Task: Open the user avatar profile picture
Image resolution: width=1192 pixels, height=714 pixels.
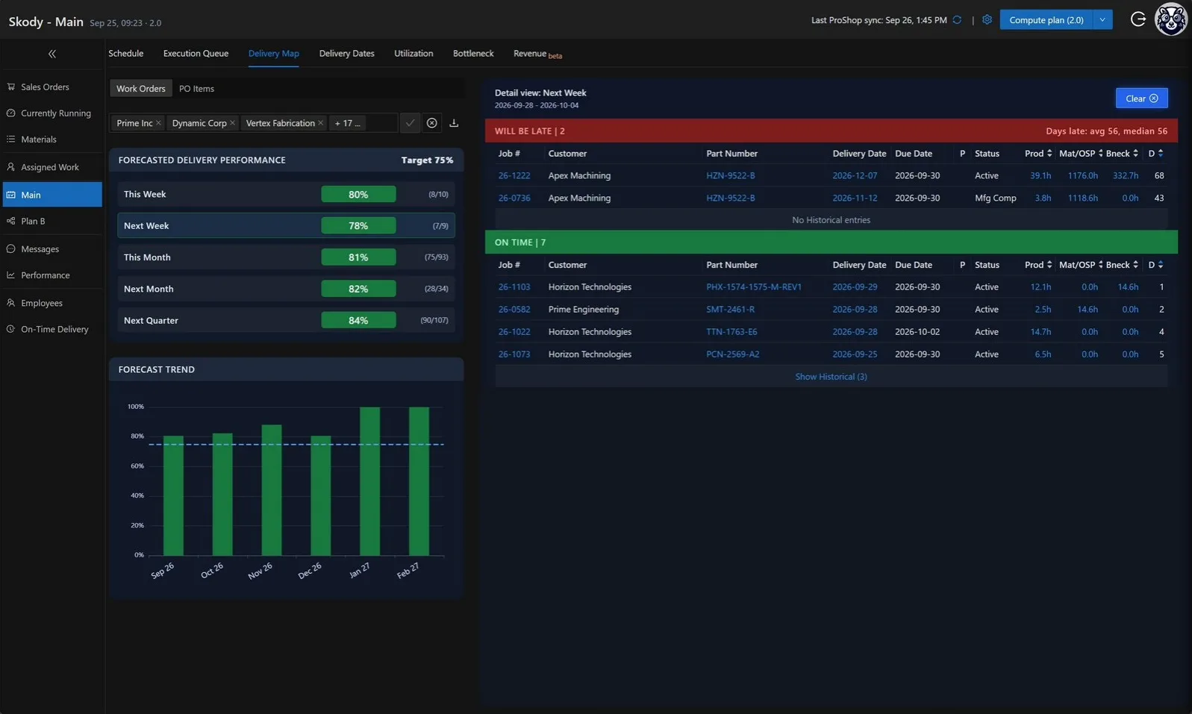Action: (x=1171, y=19)
